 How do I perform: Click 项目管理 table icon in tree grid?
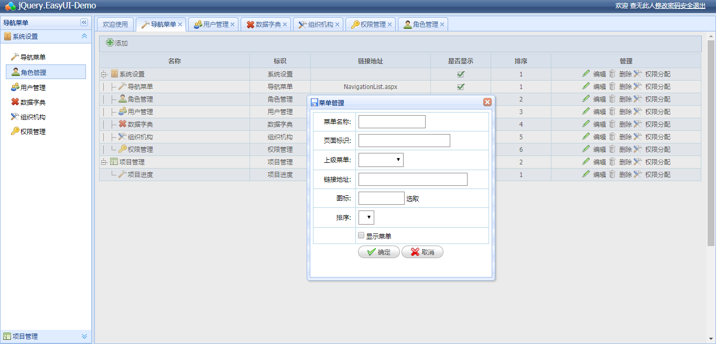pyautogui.click(x=114, y=162)
